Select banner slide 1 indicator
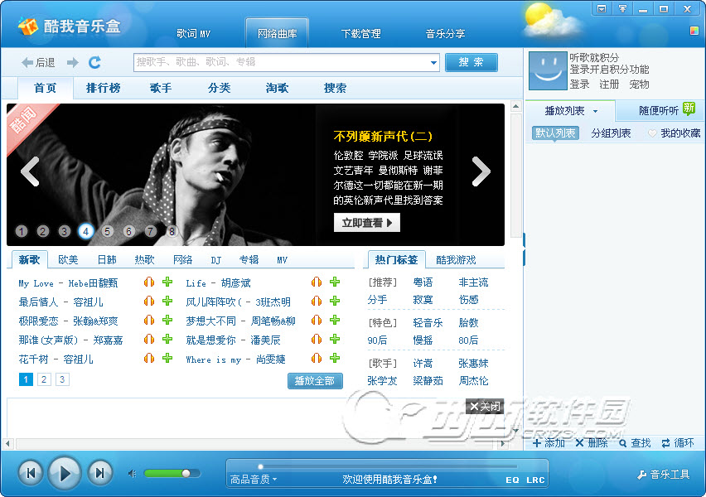This screenshot has height=497, width=706. (22, 231)
